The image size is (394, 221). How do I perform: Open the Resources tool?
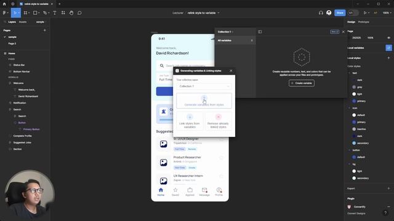point(63,13)
